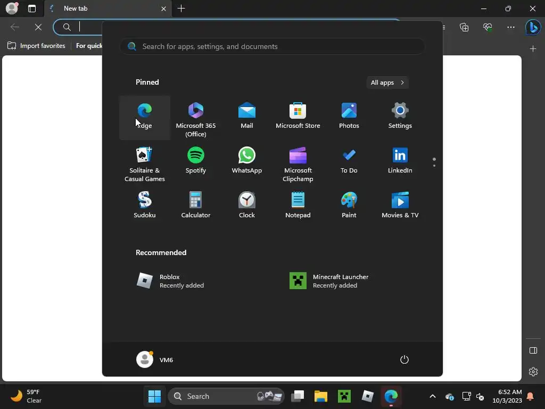
Task: Open the VM6 user account menu
Action: [155, 359]
